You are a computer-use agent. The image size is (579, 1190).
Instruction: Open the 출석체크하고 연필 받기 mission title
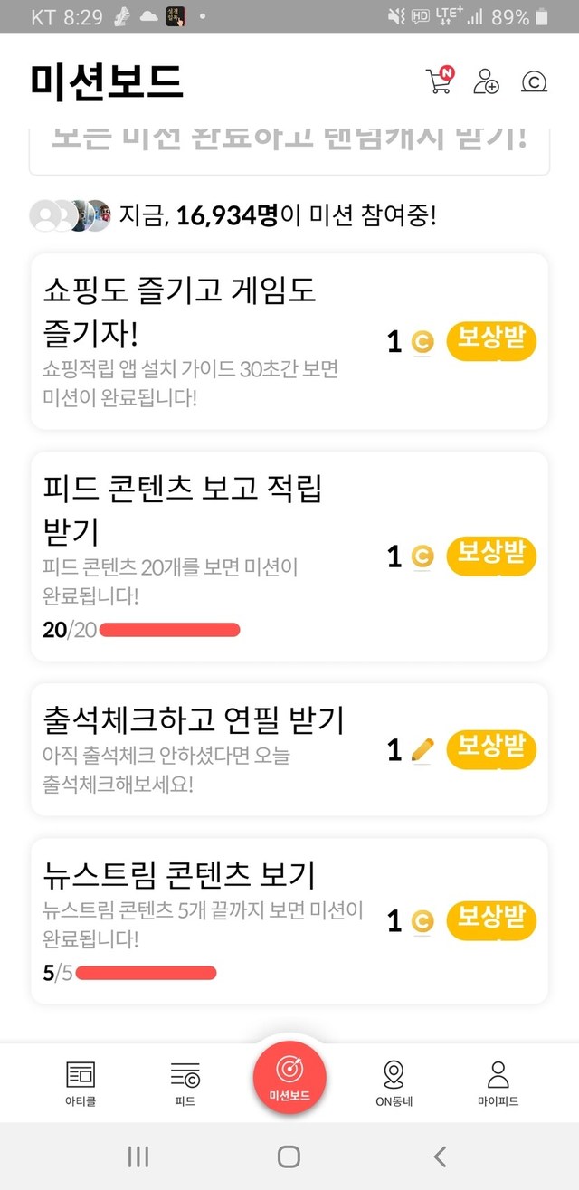click(x=194, y=721)
